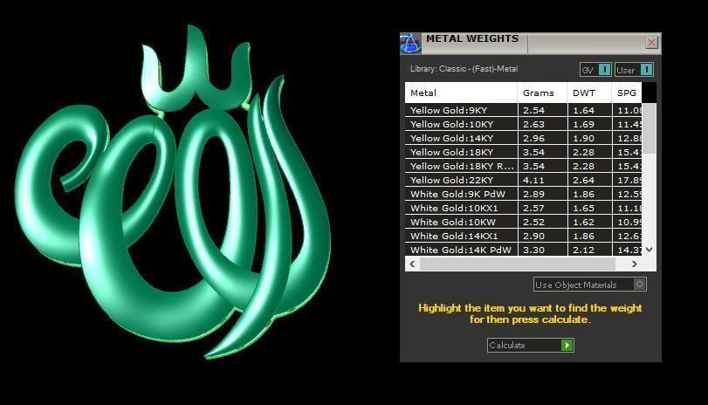Image resolution: width=708 pixels, height=405 pixels.
Task: Select the Yellow Gold:10KY row
Action: click(523, 124)
